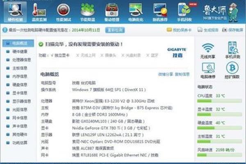
Task: Open the 挖矿指数 bitcoin icon
Action: point(232,70)
